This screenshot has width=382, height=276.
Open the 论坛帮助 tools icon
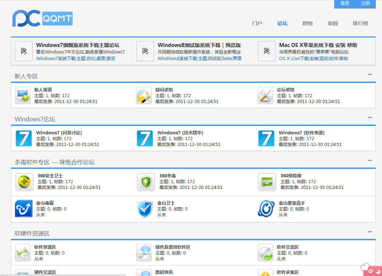coord(265,95)
